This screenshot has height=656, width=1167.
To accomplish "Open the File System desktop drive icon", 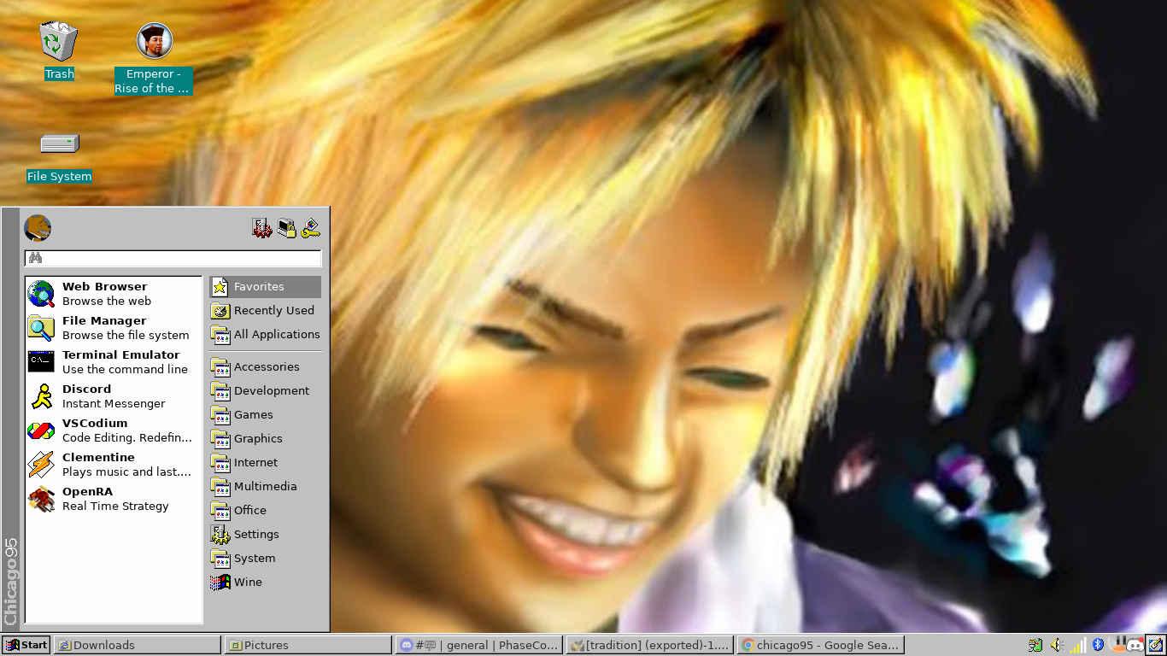I will (x=59, y=157).
